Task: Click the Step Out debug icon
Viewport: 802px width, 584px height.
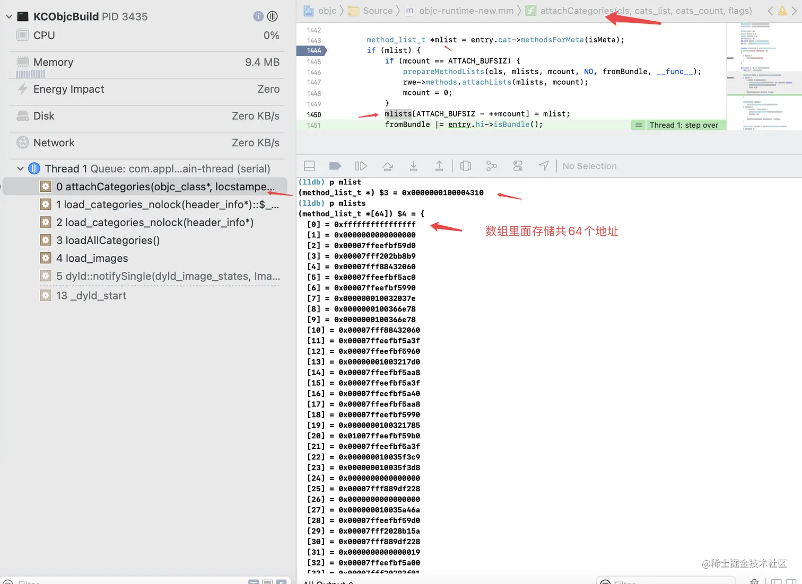Action: [439, 166]
